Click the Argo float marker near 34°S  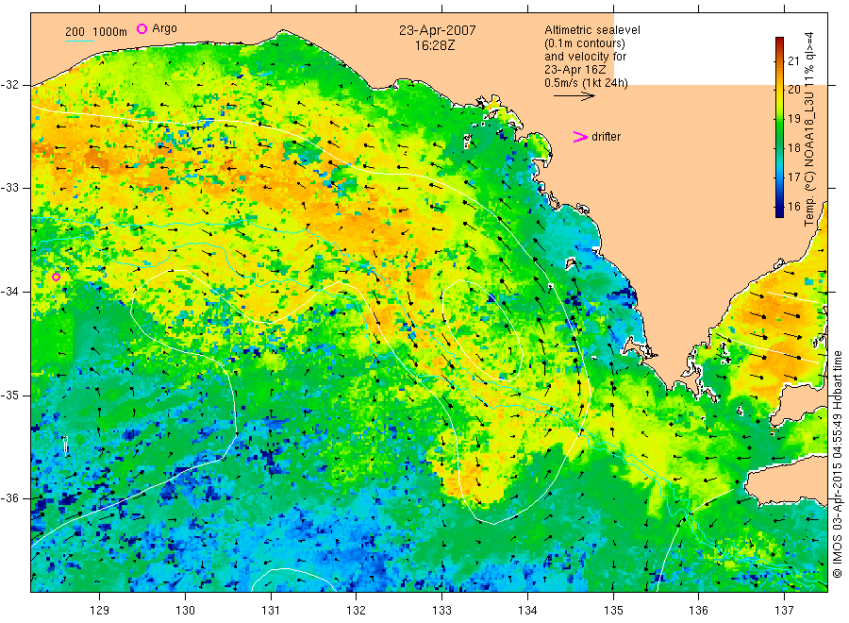(x=56, y=277)
